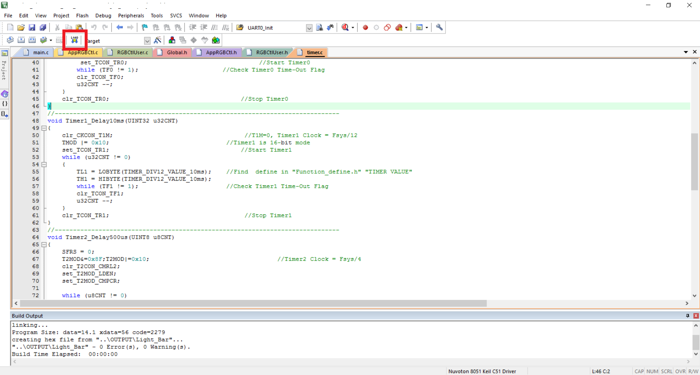Save the current file

point(32,27)
